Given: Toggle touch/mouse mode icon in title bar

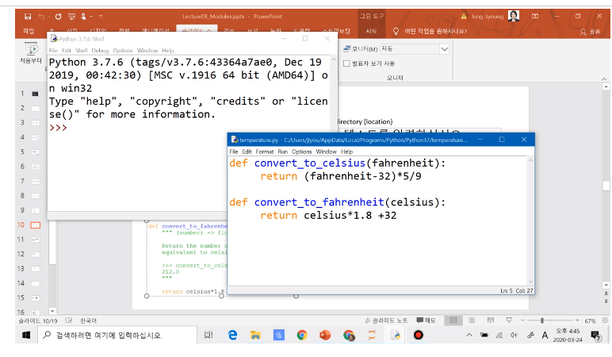Looking at the screenshot, I should pyautogui.click(x=83, y=17).
